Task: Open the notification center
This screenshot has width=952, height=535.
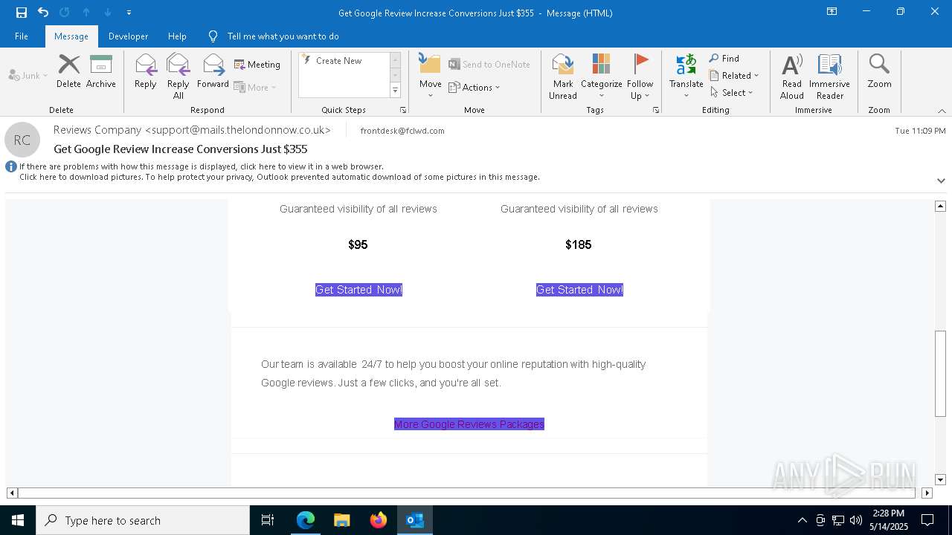Action: pyautogui.click(x=927, y=520)
